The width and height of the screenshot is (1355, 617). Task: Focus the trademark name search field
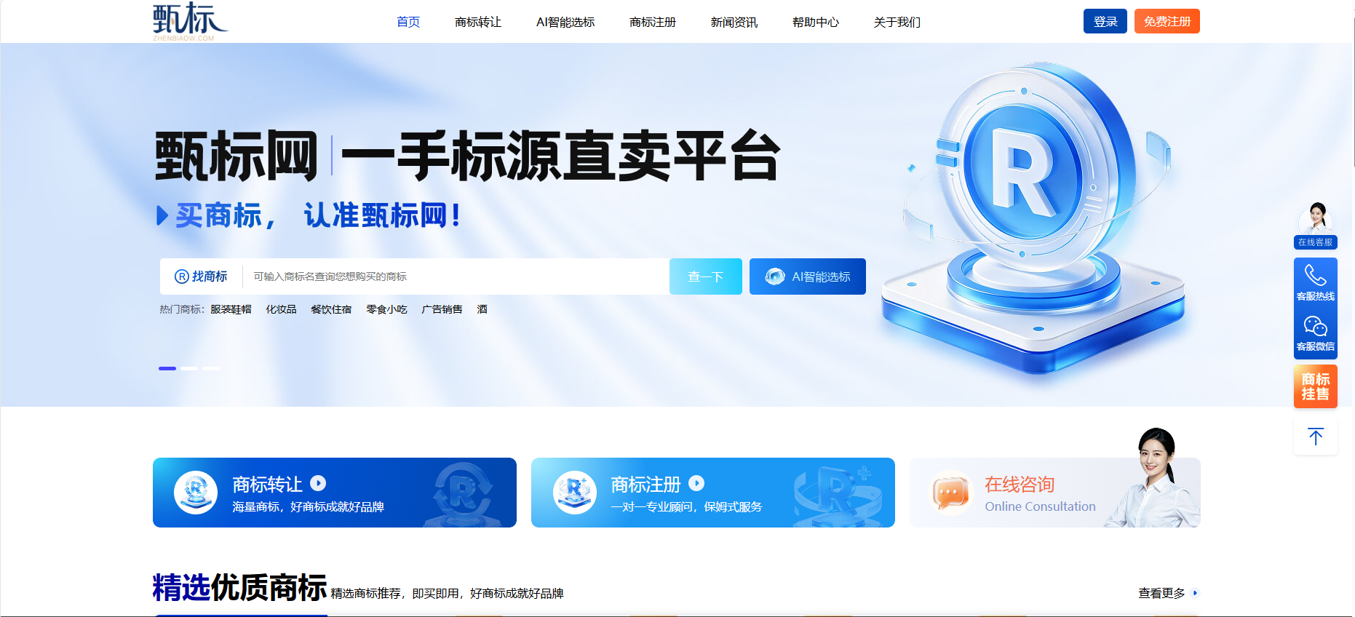coord(456,276)
